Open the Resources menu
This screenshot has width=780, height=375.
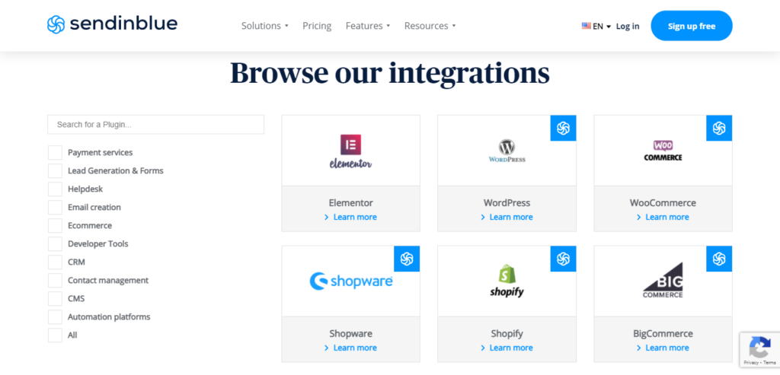point(430,26)
